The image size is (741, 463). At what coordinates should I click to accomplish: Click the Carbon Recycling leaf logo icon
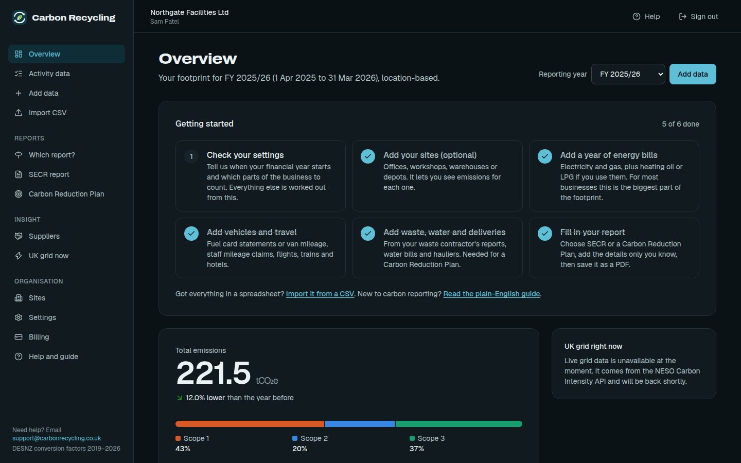point(20,17)
